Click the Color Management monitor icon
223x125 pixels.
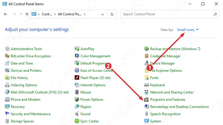click(x=77, y=56)
